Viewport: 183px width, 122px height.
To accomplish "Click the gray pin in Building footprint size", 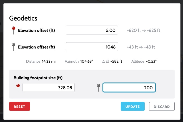I will click(x=98, y=87).
